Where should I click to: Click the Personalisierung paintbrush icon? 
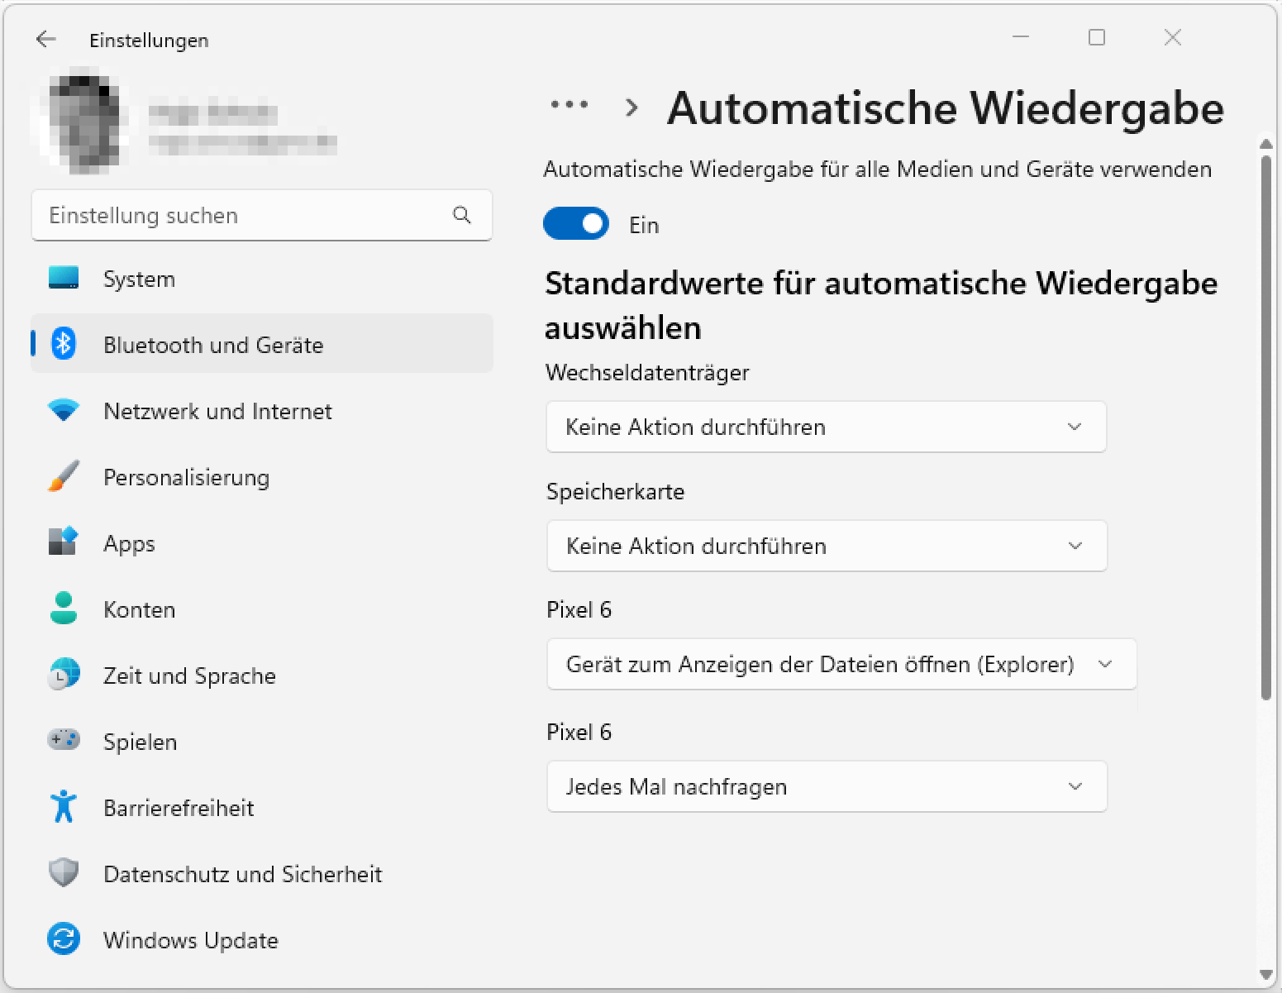click(x=64, y=476)
